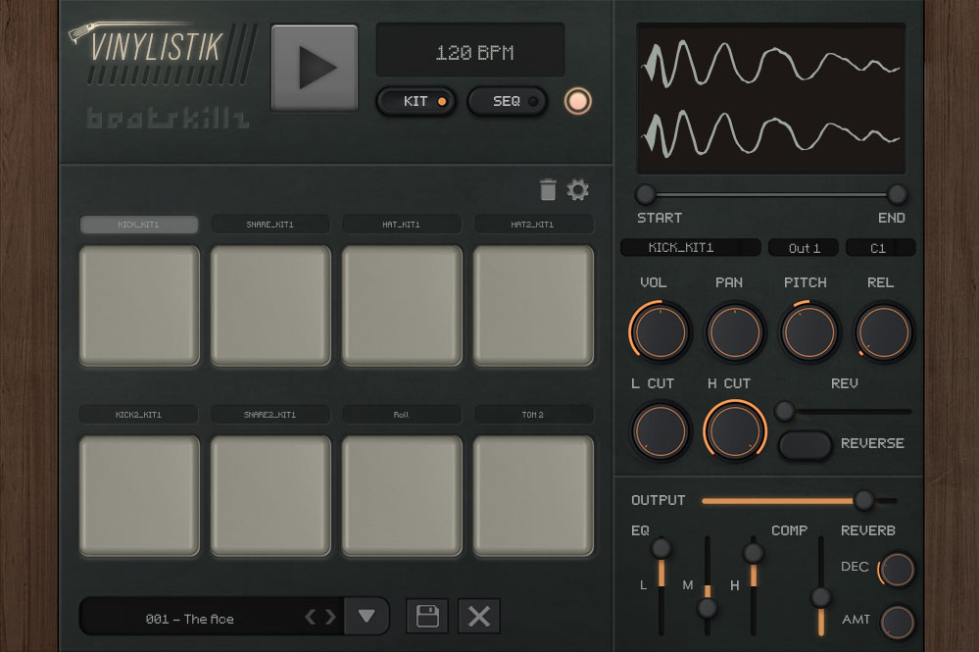Enable the REVERSE switch
The image size is (979, 652).
pyautogui.click(x=805, y=444)
